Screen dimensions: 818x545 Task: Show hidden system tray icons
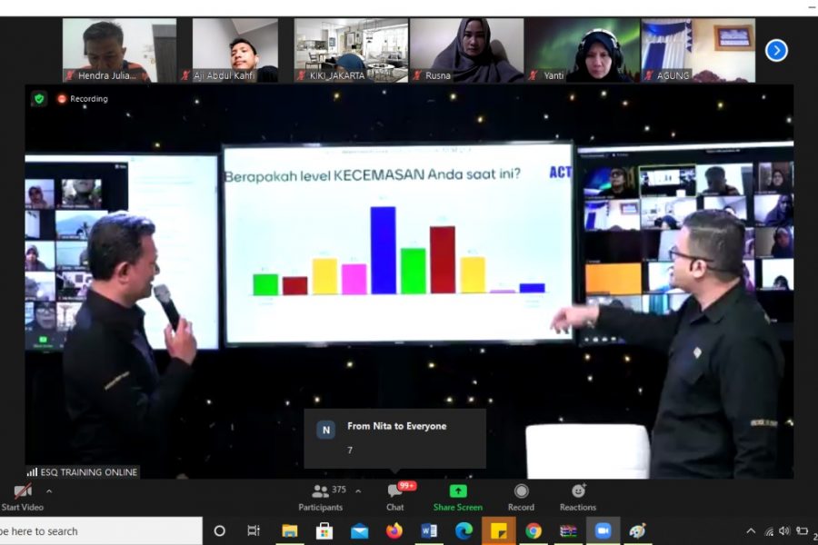(751, 531)
